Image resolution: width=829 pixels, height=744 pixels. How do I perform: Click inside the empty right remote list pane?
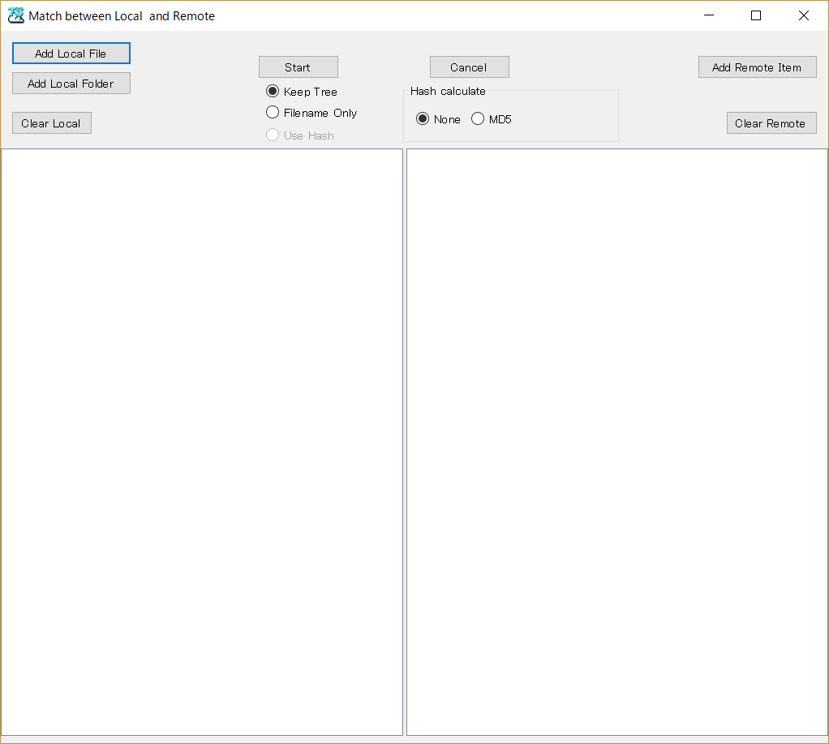tap(616, 442)
